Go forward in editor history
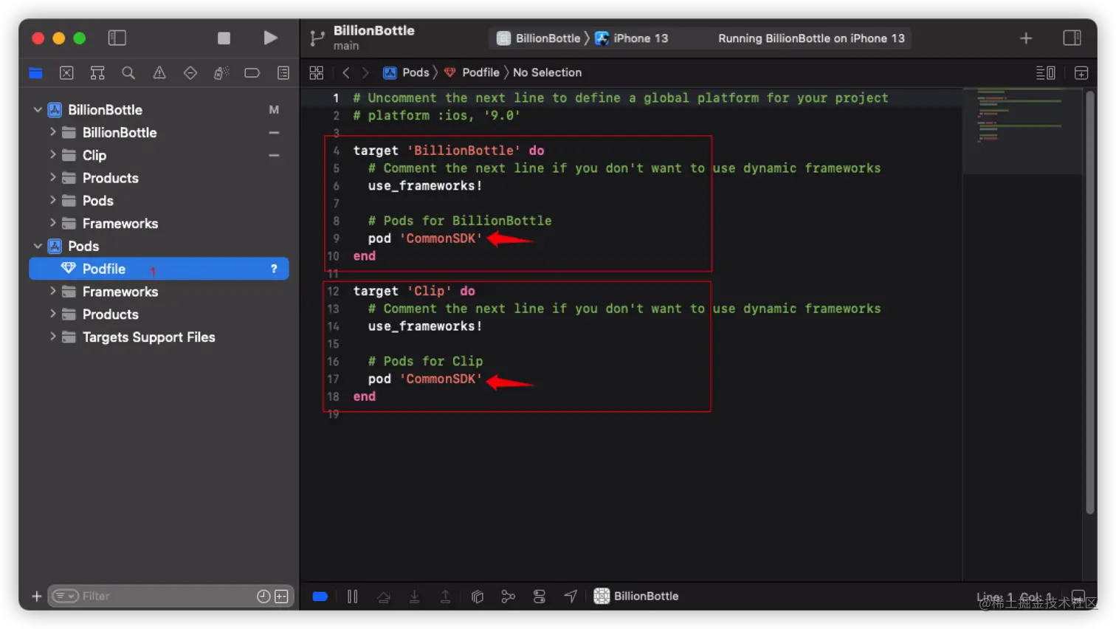This screenshot has width=1116, height=629. tap(365, 72)
